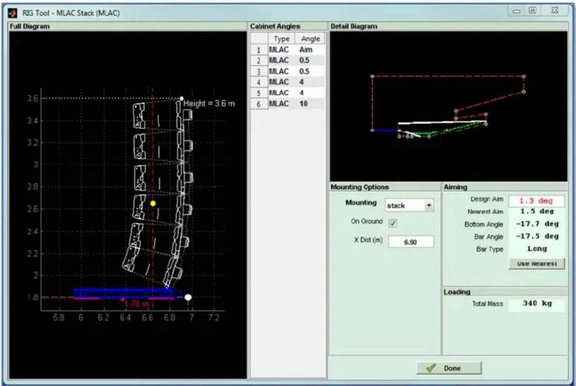Select row 6 header in Cabinet Angles

click(259, 104)
